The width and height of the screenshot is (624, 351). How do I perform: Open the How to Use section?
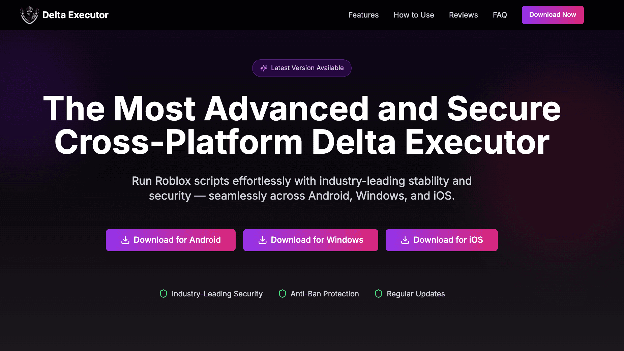[x=414, y=15]
